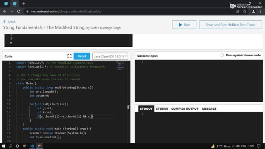Screen dimensions: 265x149
Task: Open Task View on the taskbar
Action: point(24,146)
